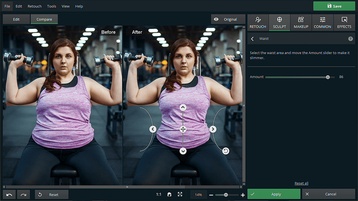The image size is (358, 201).
Task: Click the face-focus zoom icon
Action: 169,194
